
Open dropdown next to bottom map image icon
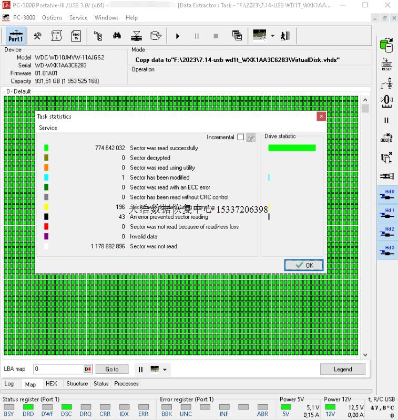tap(165, 370)
